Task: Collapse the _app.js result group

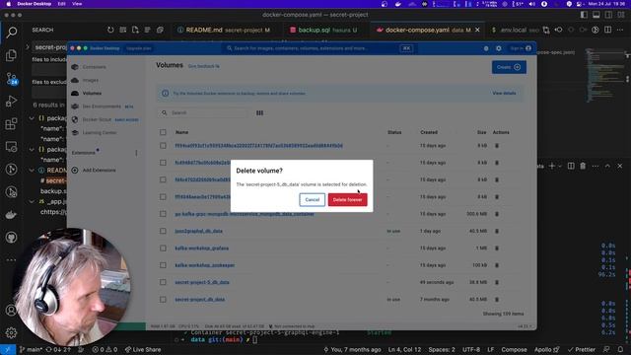Action: [x=32, y=201]
